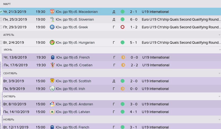Collapse the ОКТЯБРЬ month section arrow

(219, 97)
